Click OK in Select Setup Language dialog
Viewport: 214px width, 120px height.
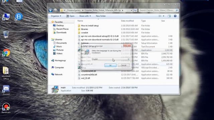(110, 65)
